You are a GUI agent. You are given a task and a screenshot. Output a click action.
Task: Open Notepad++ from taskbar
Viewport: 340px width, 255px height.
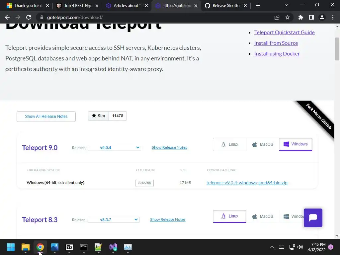[98, 247]
